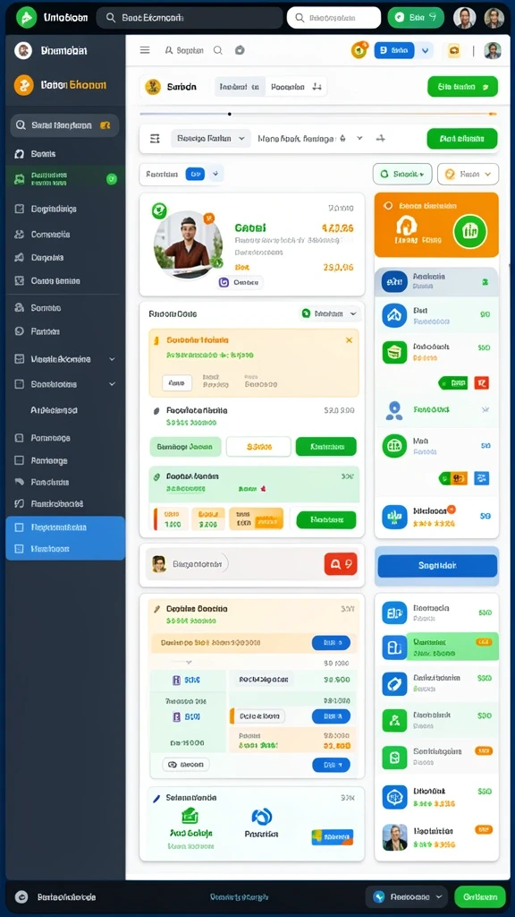Click the magnifier icon in main header
515x917 pixels.
[x=218, y=51]
